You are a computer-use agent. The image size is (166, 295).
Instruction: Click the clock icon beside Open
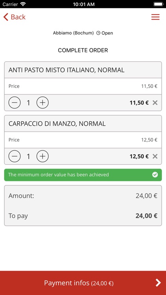(98, 33)
